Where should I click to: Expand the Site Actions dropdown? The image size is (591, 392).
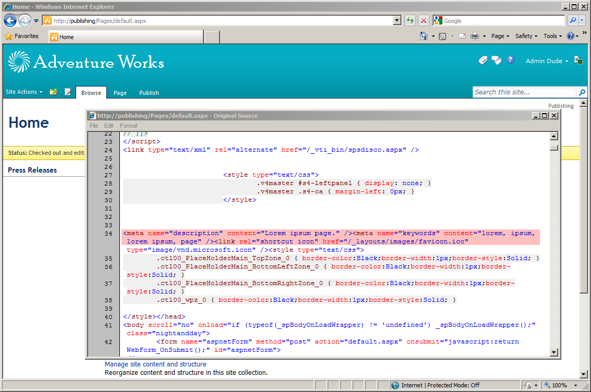[24, 92]
